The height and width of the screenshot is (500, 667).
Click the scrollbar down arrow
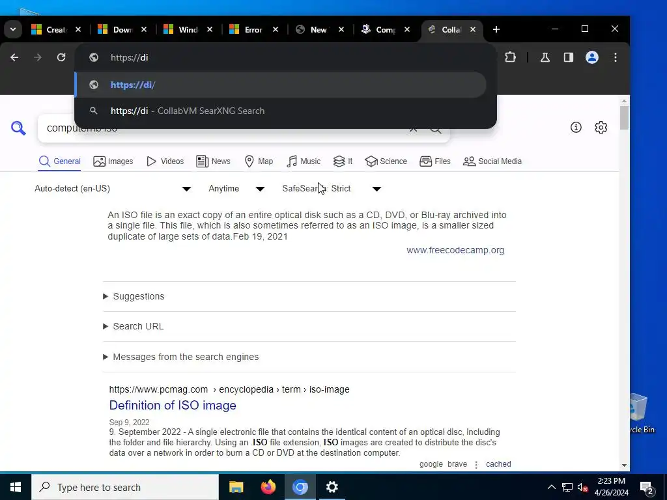coord(624,465)
